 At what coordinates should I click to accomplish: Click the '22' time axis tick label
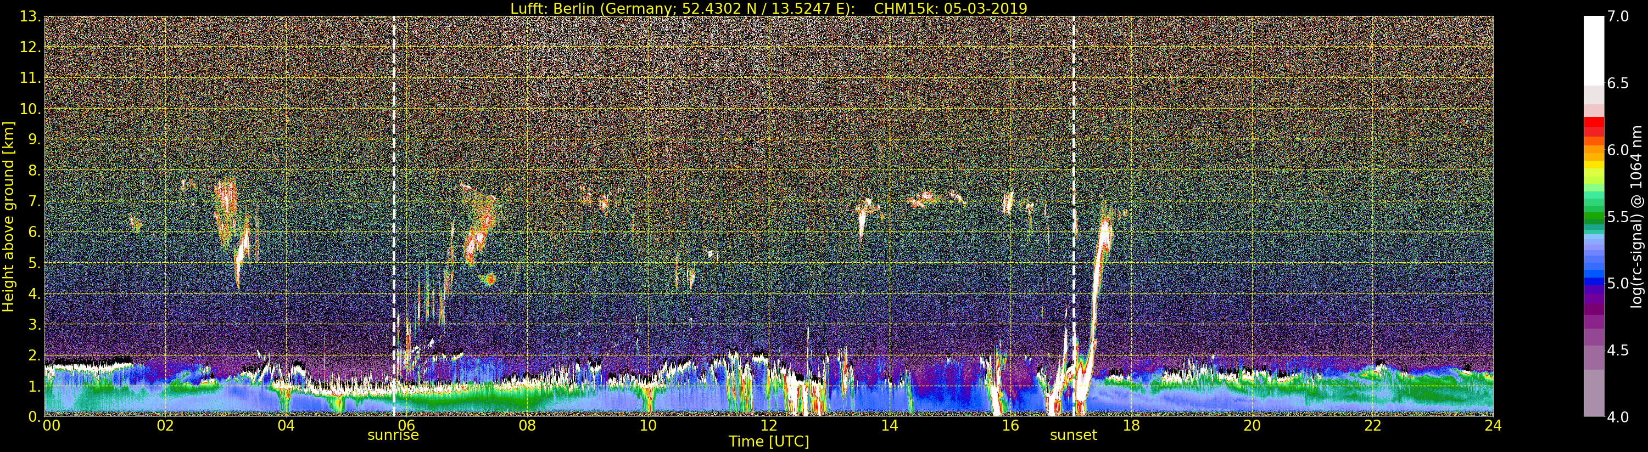tap(1373, 426)
